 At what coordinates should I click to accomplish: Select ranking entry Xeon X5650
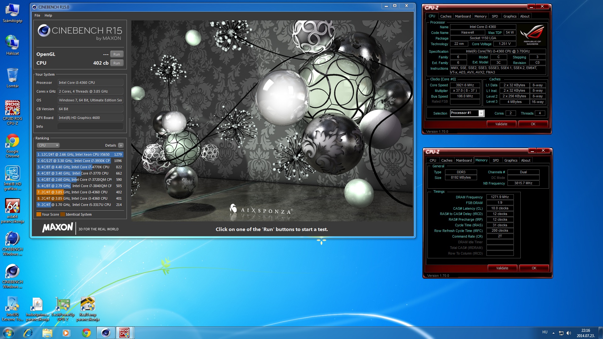point(80,154)
